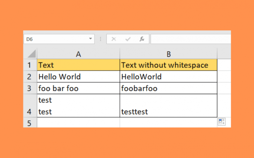Select cell A4 with two-line "test"
Image resolution: width=254 pixels, height=158 pixels.
(78, 106)
